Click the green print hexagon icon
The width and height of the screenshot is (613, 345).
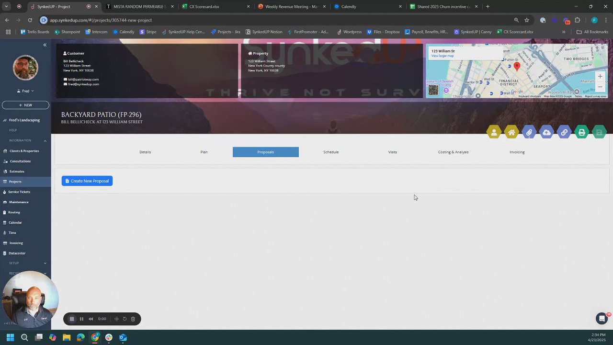(x=581, y=132)
